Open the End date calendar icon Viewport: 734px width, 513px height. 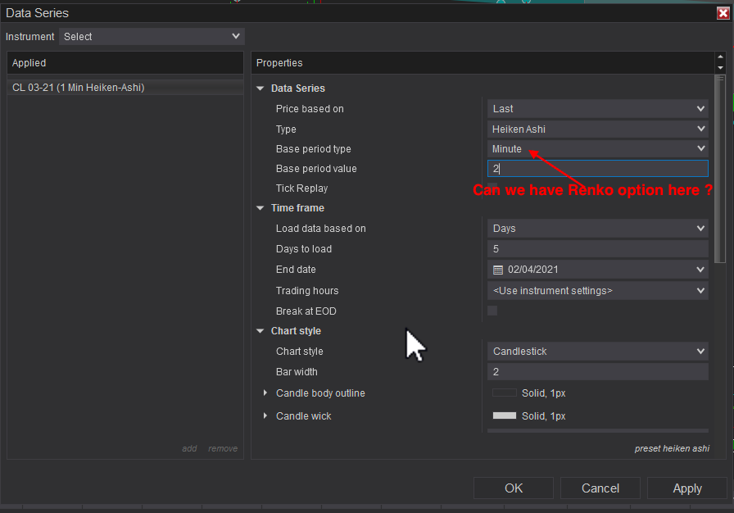click(498, 270)
